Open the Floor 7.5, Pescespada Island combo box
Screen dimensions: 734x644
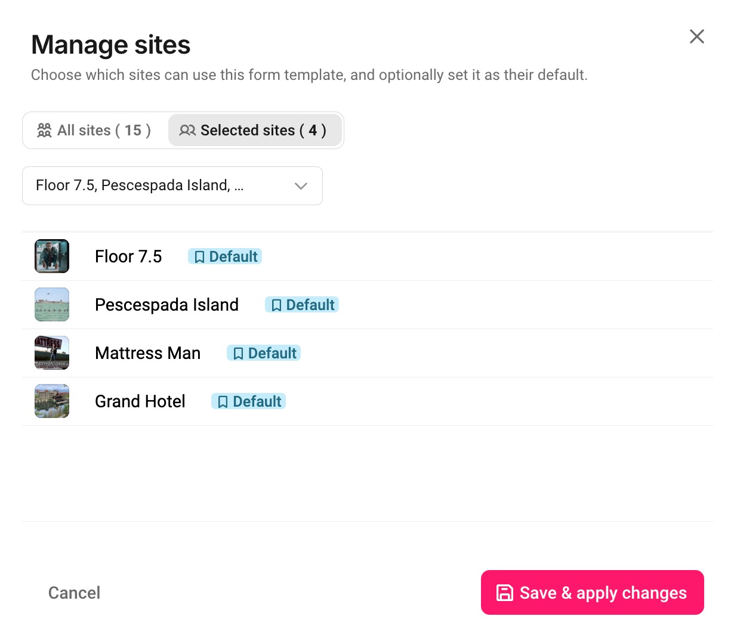[172, 186]
